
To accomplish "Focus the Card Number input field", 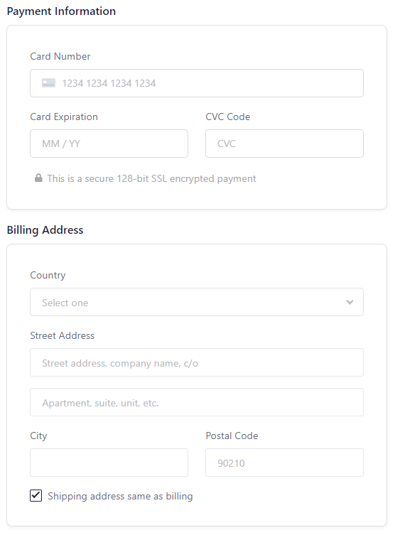I will coord(197,83).
